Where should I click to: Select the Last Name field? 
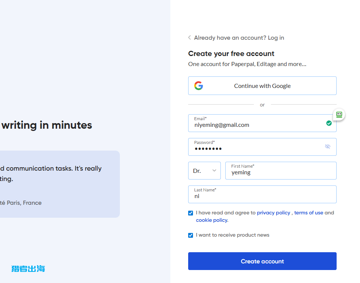pos(262,194)
